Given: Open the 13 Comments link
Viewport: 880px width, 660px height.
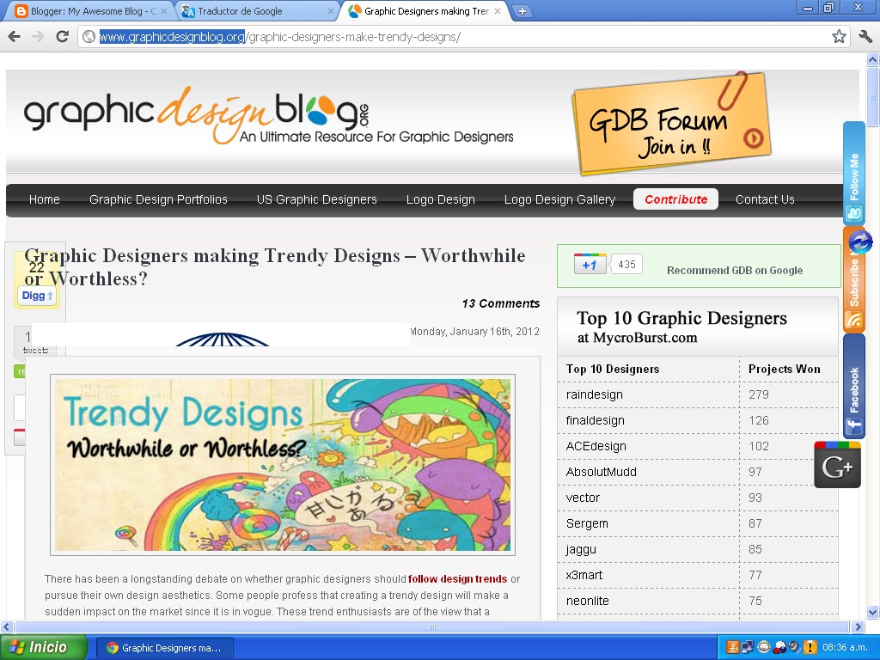Looking at the screenshot, I should 501,303.
